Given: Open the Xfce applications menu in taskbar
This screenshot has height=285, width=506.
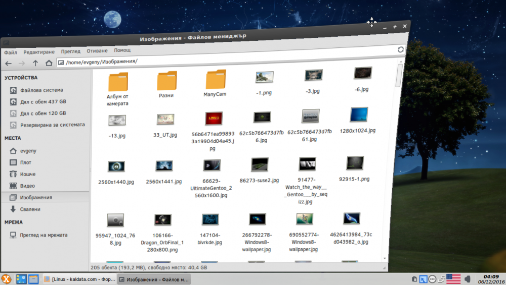Looking at the screenshot, I should 6,279.
